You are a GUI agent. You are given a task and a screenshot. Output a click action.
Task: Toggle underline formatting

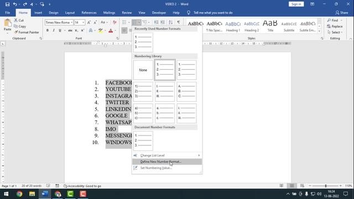point(60,30)
